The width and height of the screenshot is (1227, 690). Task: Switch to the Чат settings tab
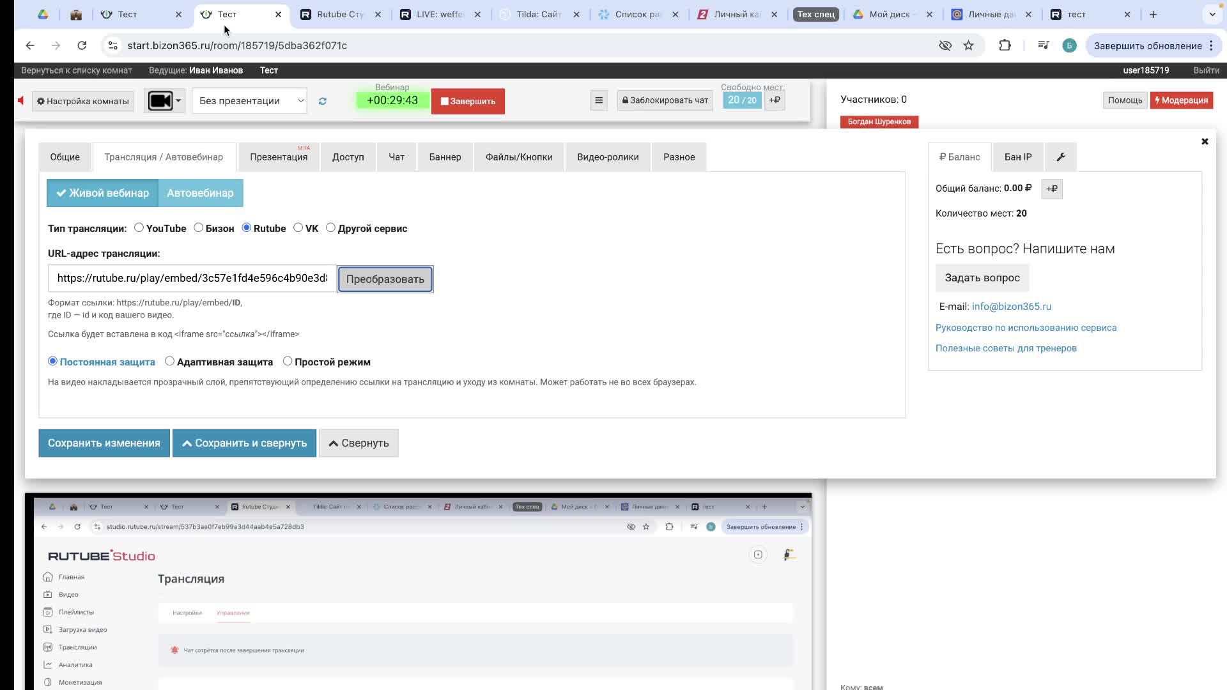point(396,157)
